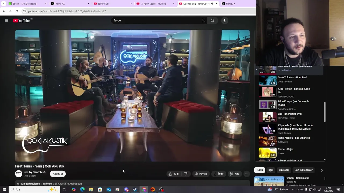Select the Size özel filter chip
344x193 pixels.
click(x=284, y=170)
